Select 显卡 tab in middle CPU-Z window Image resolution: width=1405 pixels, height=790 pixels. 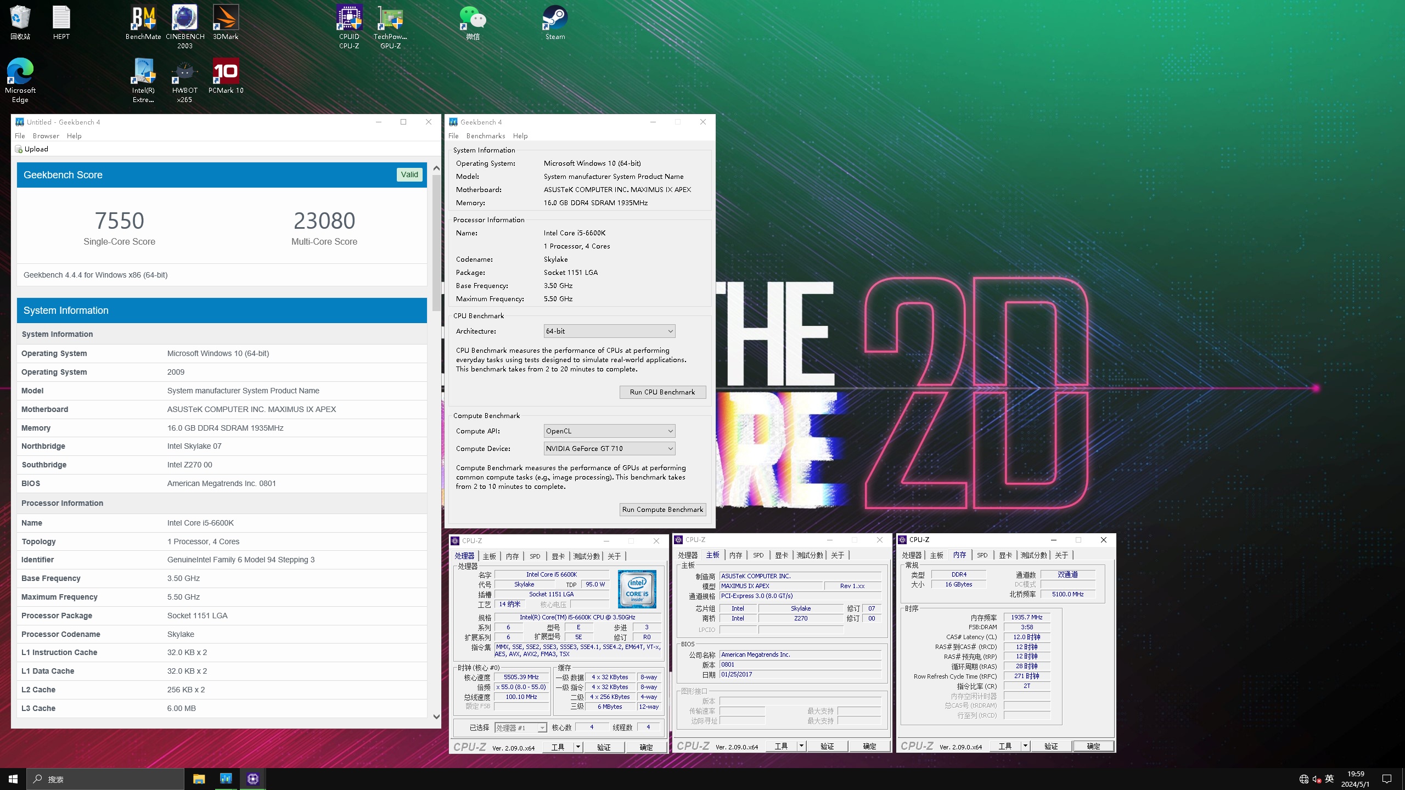[x=782, y=555]
